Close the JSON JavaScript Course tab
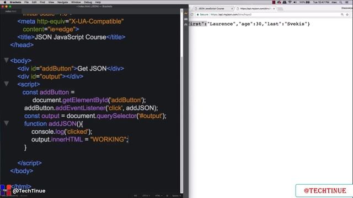Screen dimensions: 353x198 coord(232,9)
